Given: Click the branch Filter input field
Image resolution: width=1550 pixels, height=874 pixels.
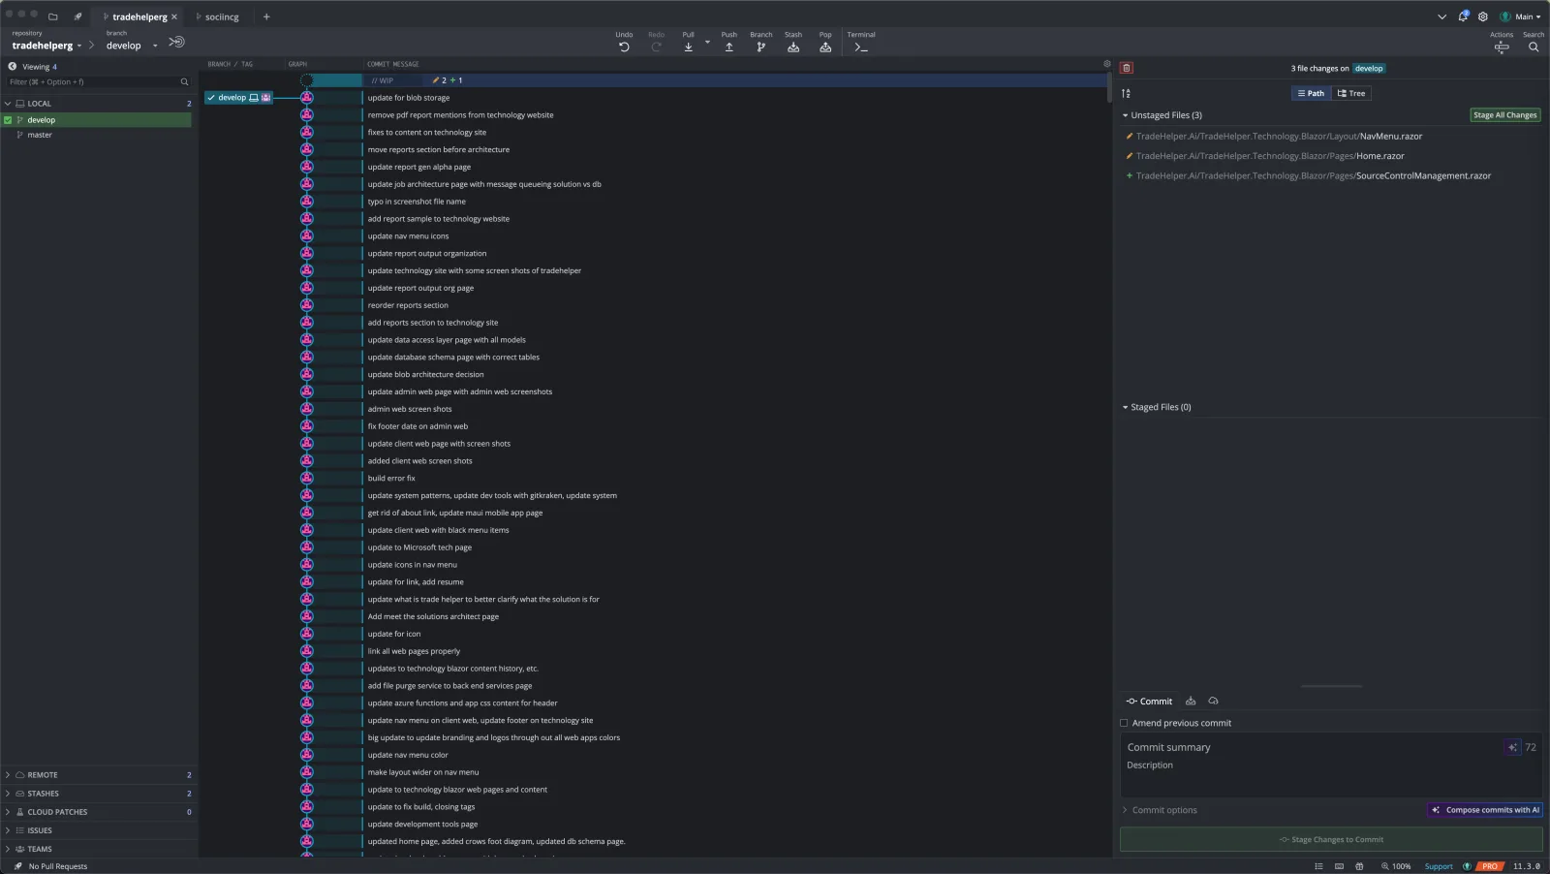Looking at the screenshot, I should point(92,82).
